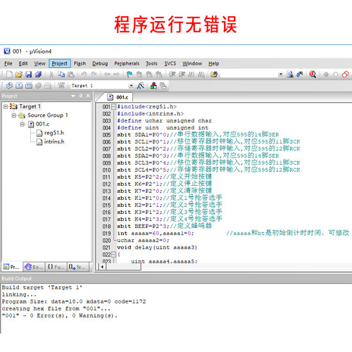The height and width of the screenshot is (352, 352).
Task: Click the Start Debug Session magnifier icon
Action: 313,75
